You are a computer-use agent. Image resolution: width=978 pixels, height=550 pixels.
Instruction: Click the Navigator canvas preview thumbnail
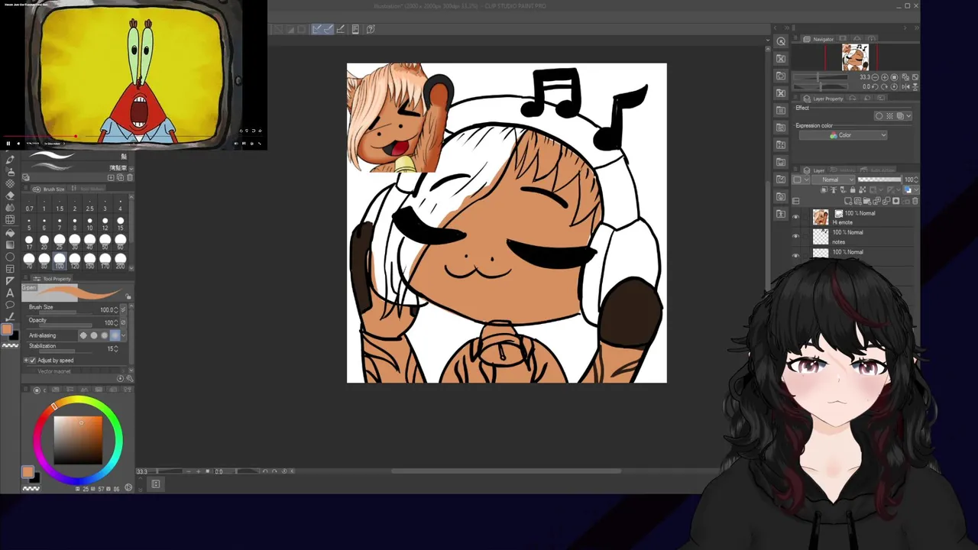point(856,57)
